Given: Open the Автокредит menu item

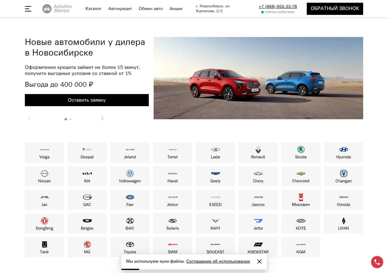Looking at the screenshot, I should (x=120, y=9).
